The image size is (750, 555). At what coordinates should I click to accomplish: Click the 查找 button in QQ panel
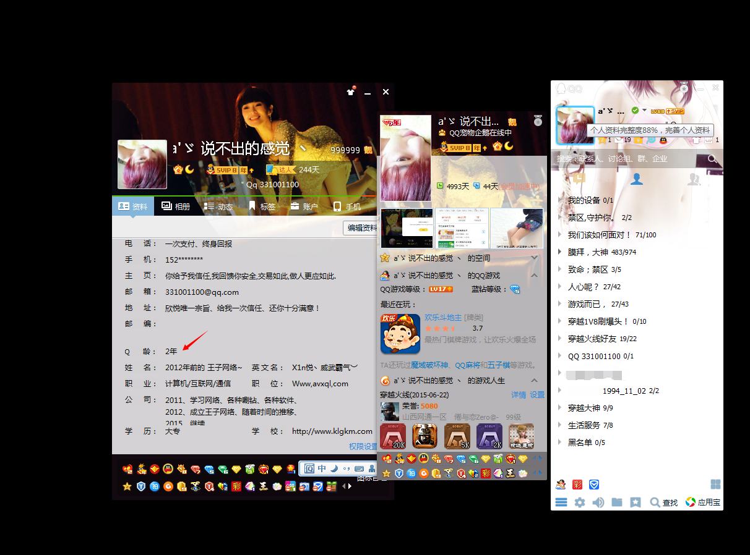(x=664, y=502)
